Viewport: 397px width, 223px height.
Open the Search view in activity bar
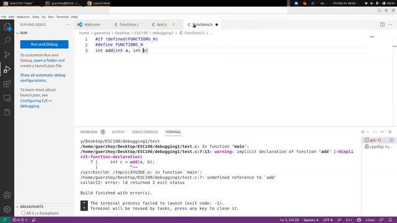click(7, 40)
